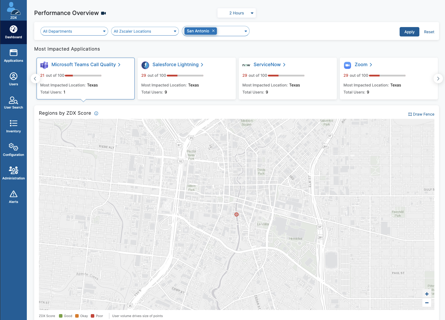Reset the filters

[x=429, y=32]
